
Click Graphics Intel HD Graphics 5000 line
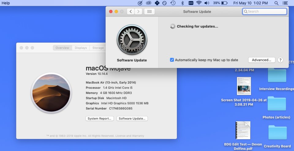coord(117,103)
